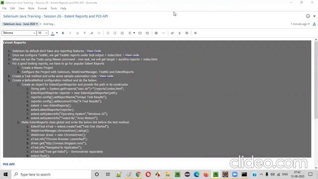Click the note title text
The image size is (318, 179).
[x=56, y=16]
